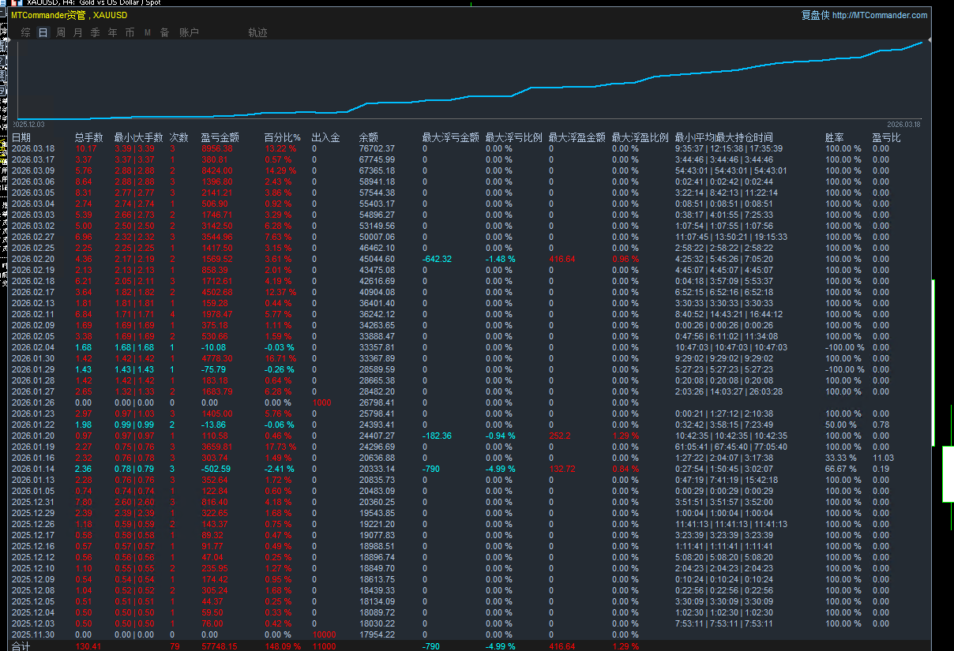This screenshot has height=651, width=954.
Task: Click the 10000 deposit value
Action: point(324,634)
